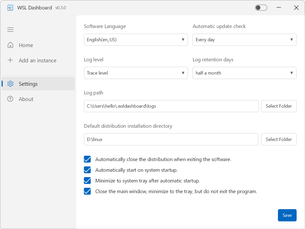The image size is (305, 229).
Task: Click the WSL Dashboard app logo
Action: tap(10, 8)
